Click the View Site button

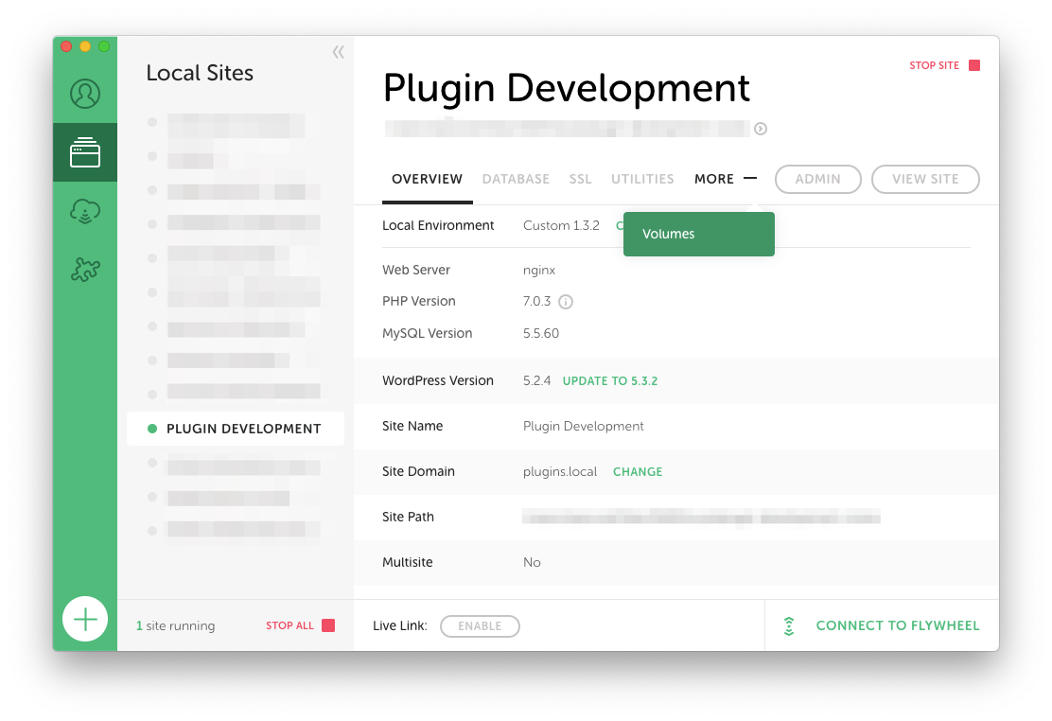click(x=924, y=179)
